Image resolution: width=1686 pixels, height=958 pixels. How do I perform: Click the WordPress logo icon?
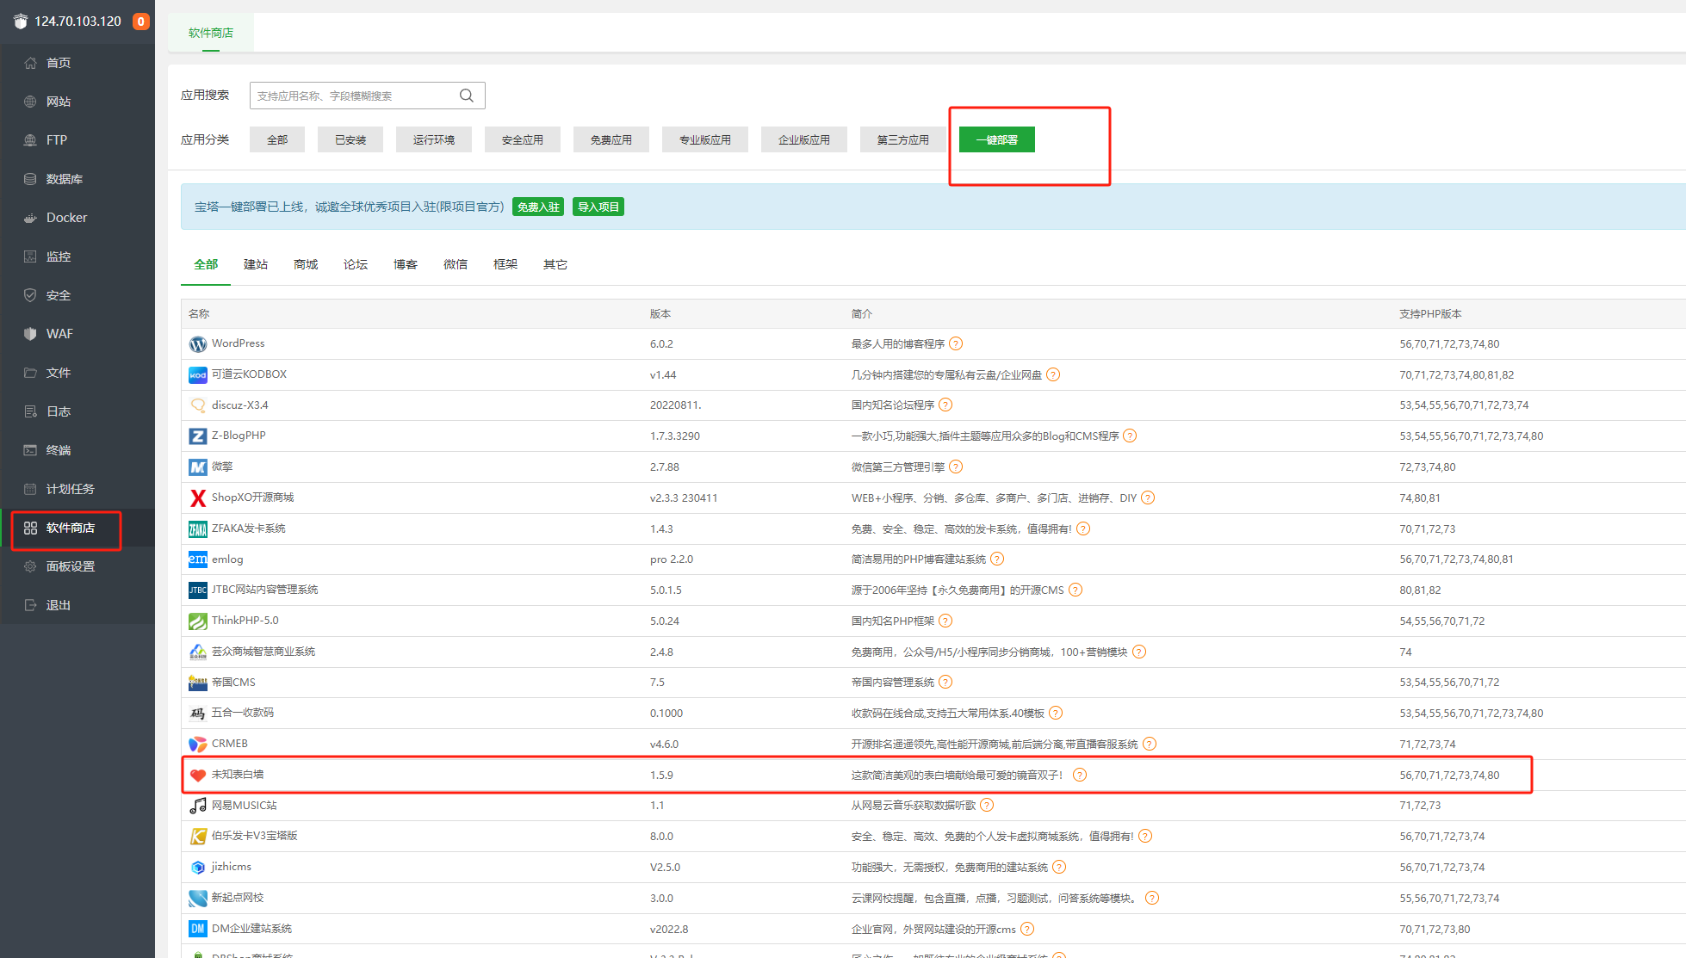tap(198, 344)
